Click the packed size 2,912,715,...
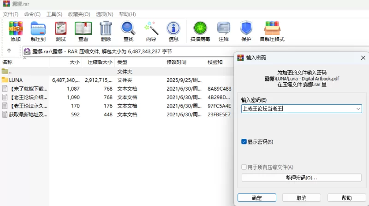This screenshot has width=369, height=206. coord(99,80)
